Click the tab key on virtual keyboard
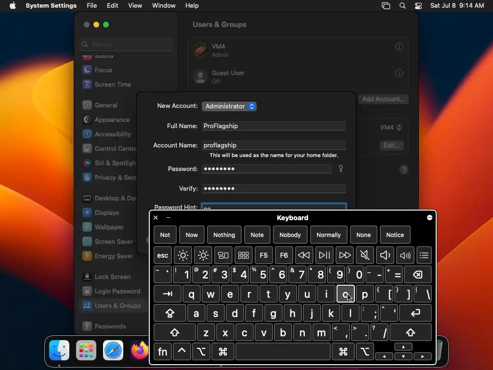Image resolution: width=493 pixels, height=370 pixels. pyautogui.click(x=168, y=294)
